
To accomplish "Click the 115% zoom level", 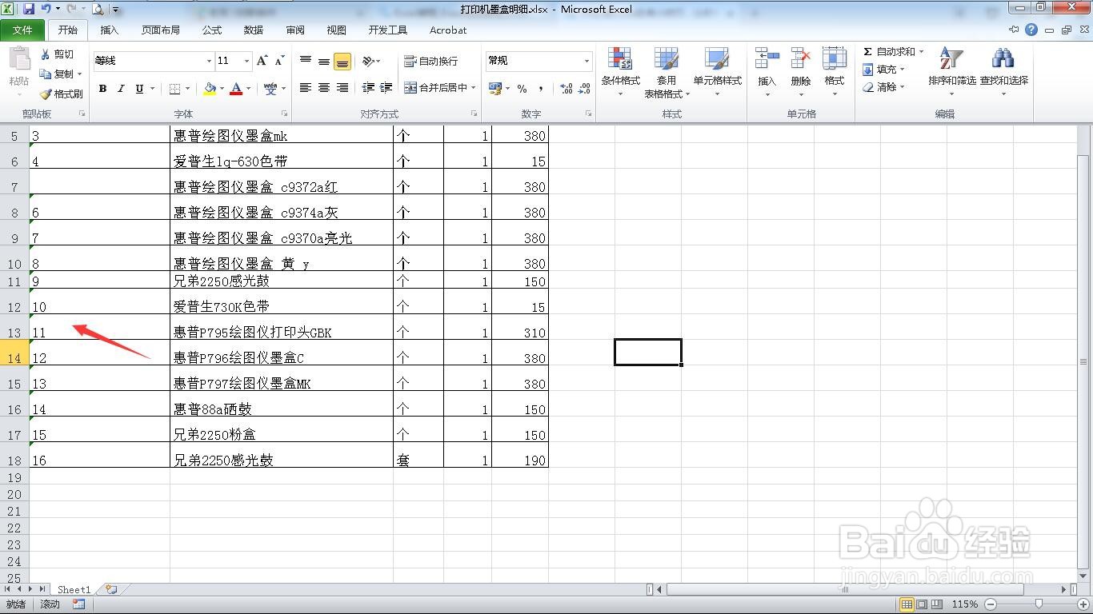I will tap(965, 604).
